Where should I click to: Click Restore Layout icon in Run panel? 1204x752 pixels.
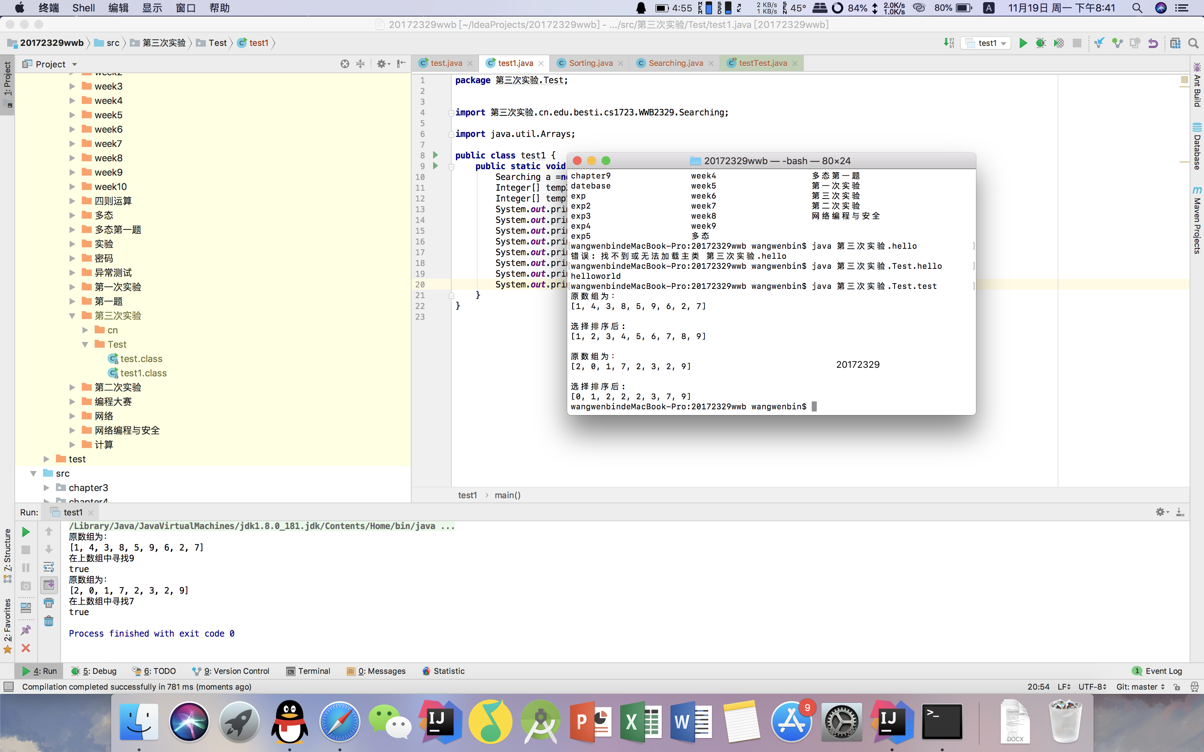[26, 608]
